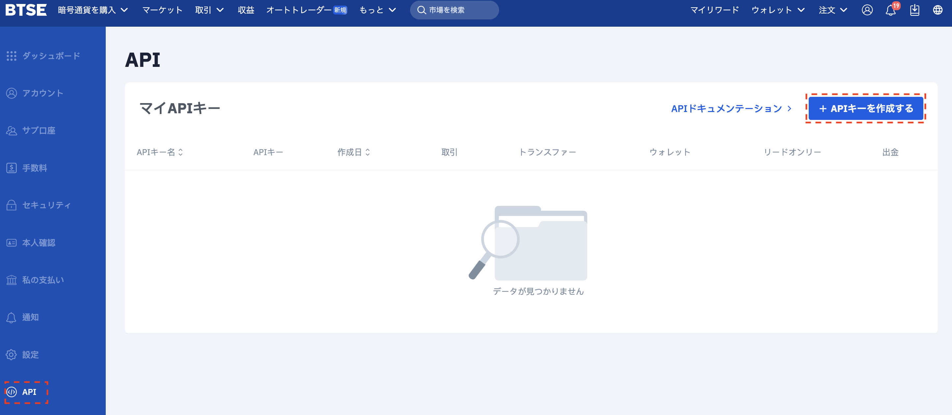
Task: Sort table by APIキー名 column
Action: (x=160, y=152)
